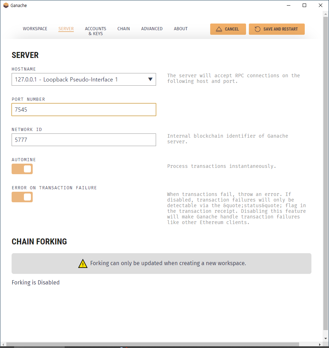Select the Server tab

[66, 29]
